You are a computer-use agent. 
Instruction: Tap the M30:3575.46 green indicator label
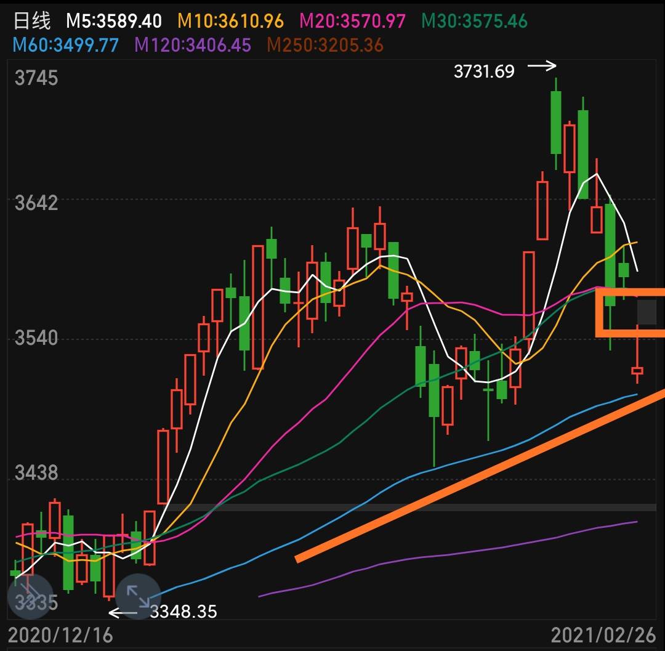coord(475,21)
